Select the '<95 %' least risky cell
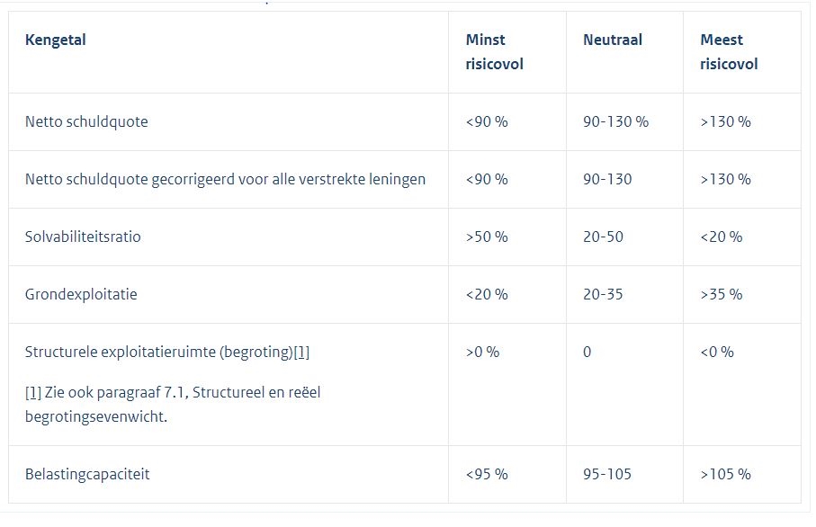Image resolution: width=816 pixels, height=527 pixels. [487, 474]
